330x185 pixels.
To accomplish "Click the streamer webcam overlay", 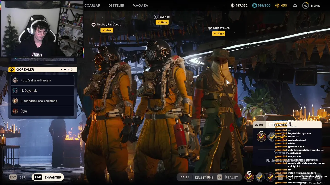I will pyautogui.click(x=42, y=28).
